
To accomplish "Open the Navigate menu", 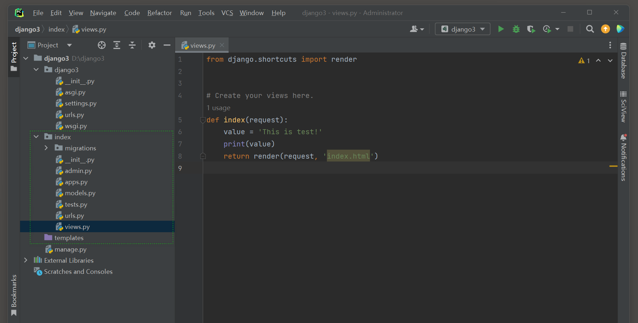I will (x=103, y=13).
